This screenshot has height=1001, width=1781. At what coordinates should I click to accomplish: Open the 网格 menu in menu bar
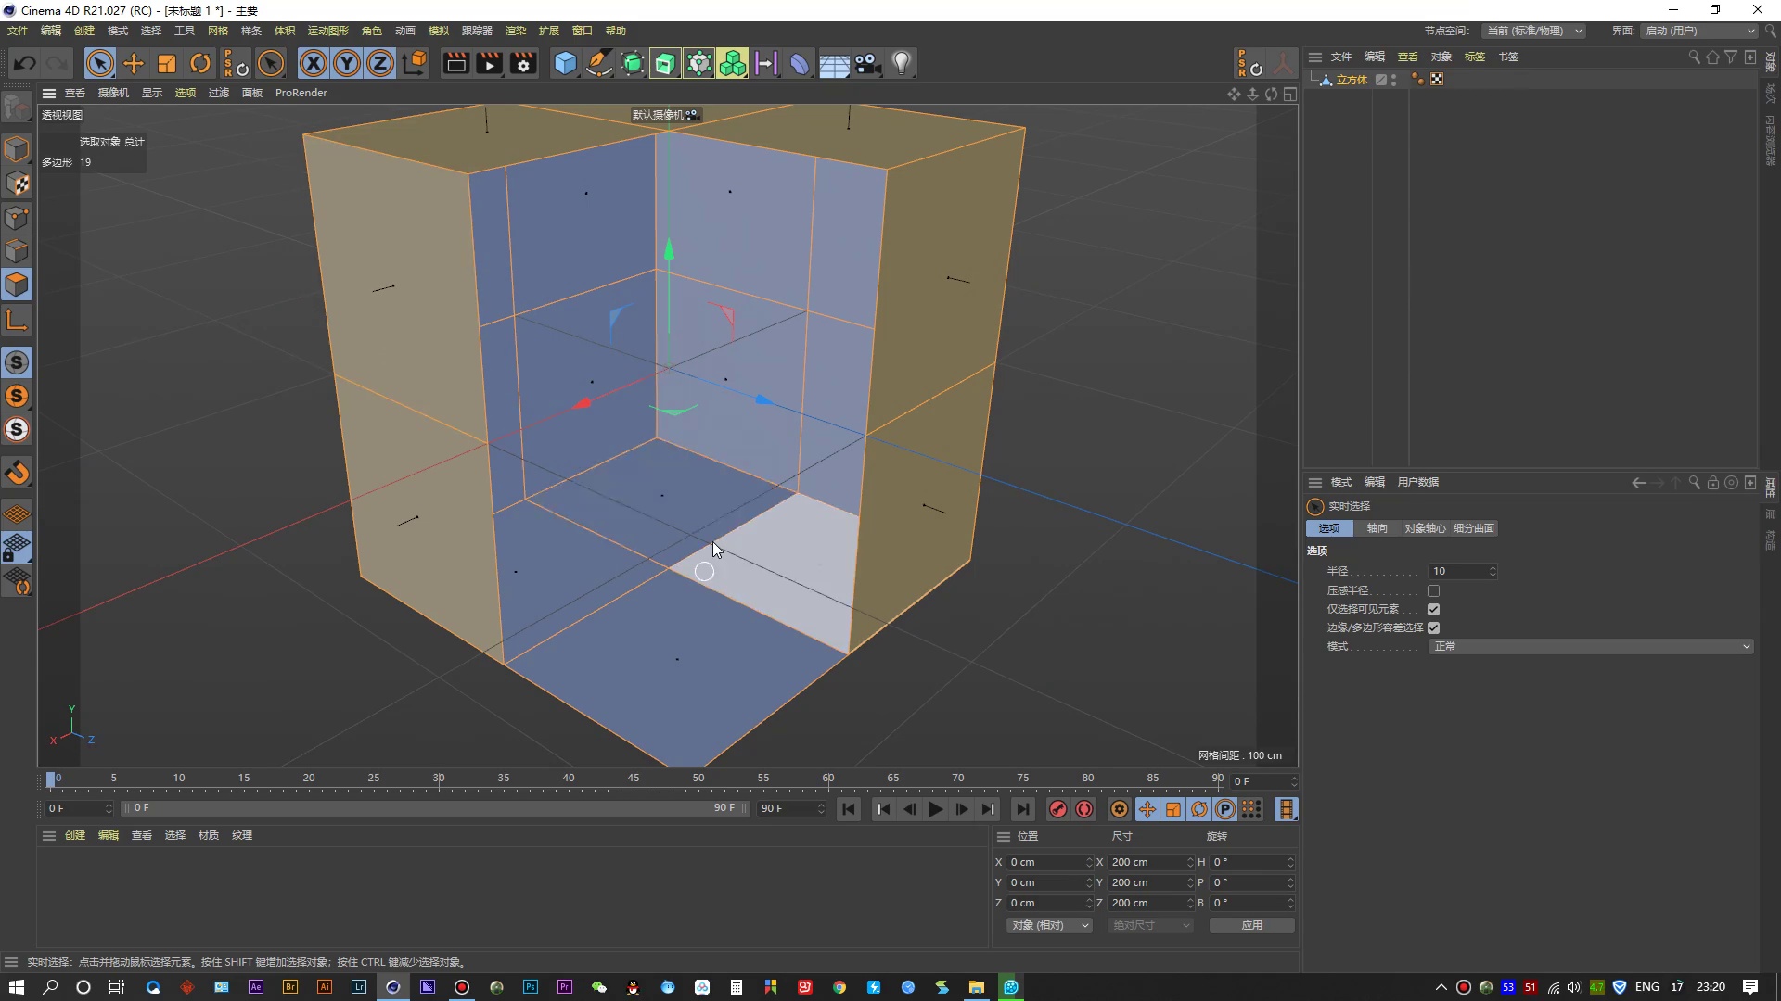[218, 31]
